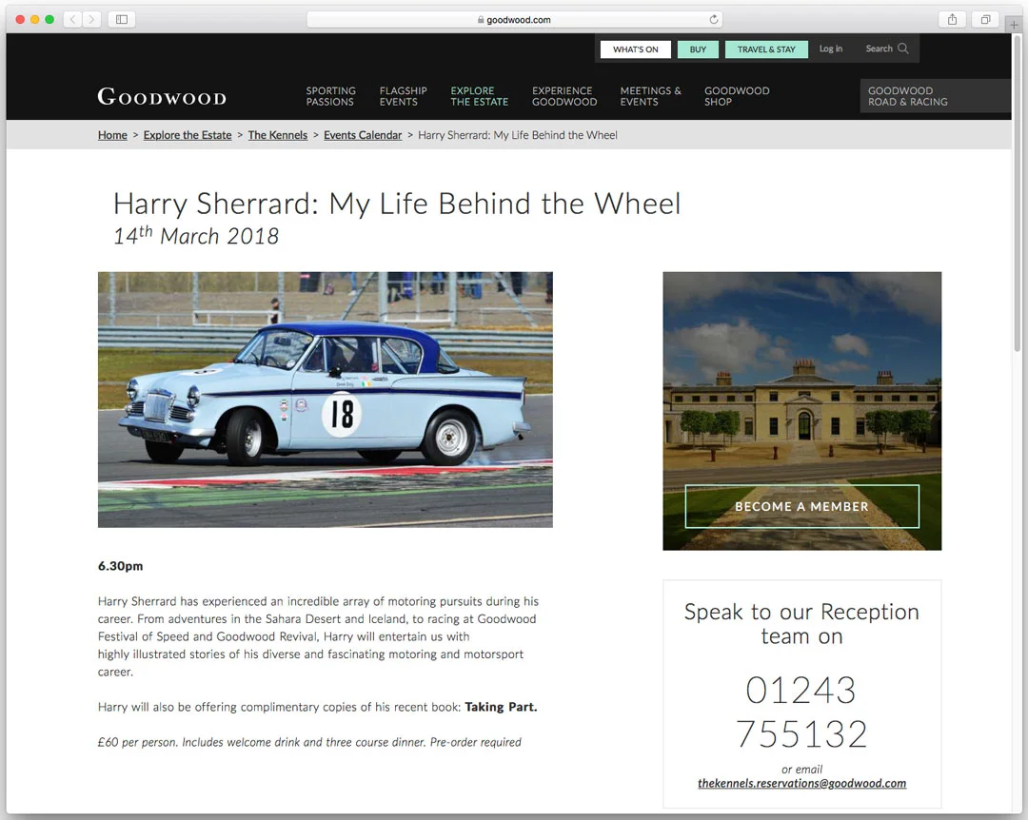1028x820 pixels.
Task: Click the bold 'Taking Part.' text
Action: (501, 707)
